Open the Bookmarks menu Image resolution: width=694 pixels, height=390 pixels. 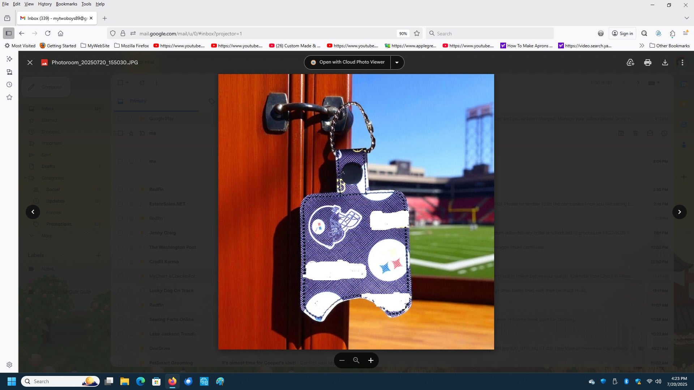tap(67, 4)
